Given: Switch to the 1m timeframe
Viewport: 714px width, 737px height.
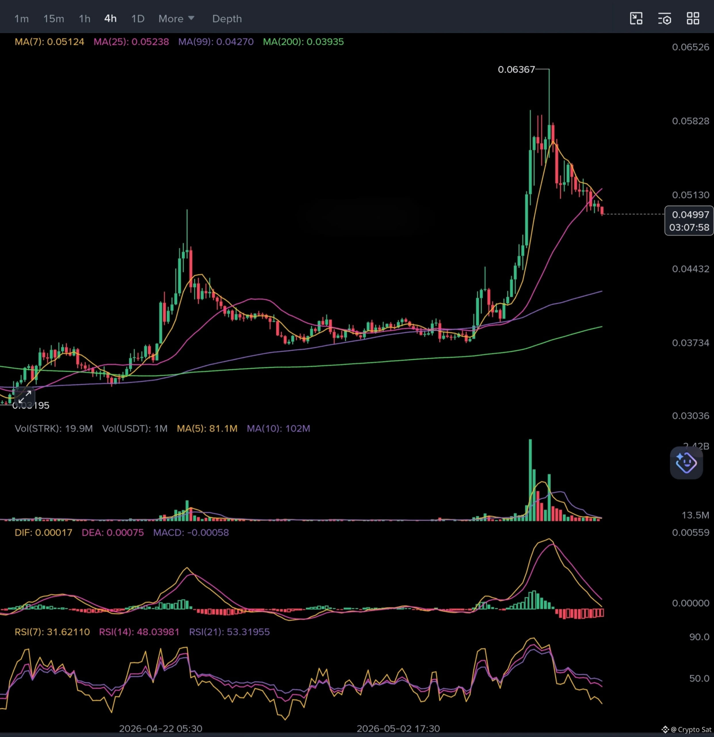Looking at the screenshot, I should pyautogui.click(x=21, y=18).
